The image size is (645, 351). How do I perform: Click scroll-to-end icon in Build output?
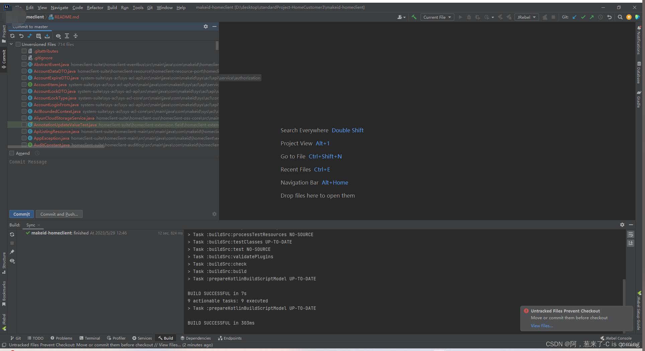tap(631, 243)
